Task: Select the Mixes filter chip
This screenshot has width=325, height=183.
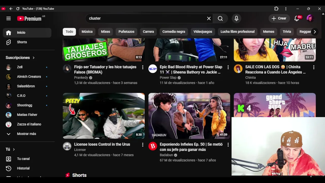Action: click(105, 32)
